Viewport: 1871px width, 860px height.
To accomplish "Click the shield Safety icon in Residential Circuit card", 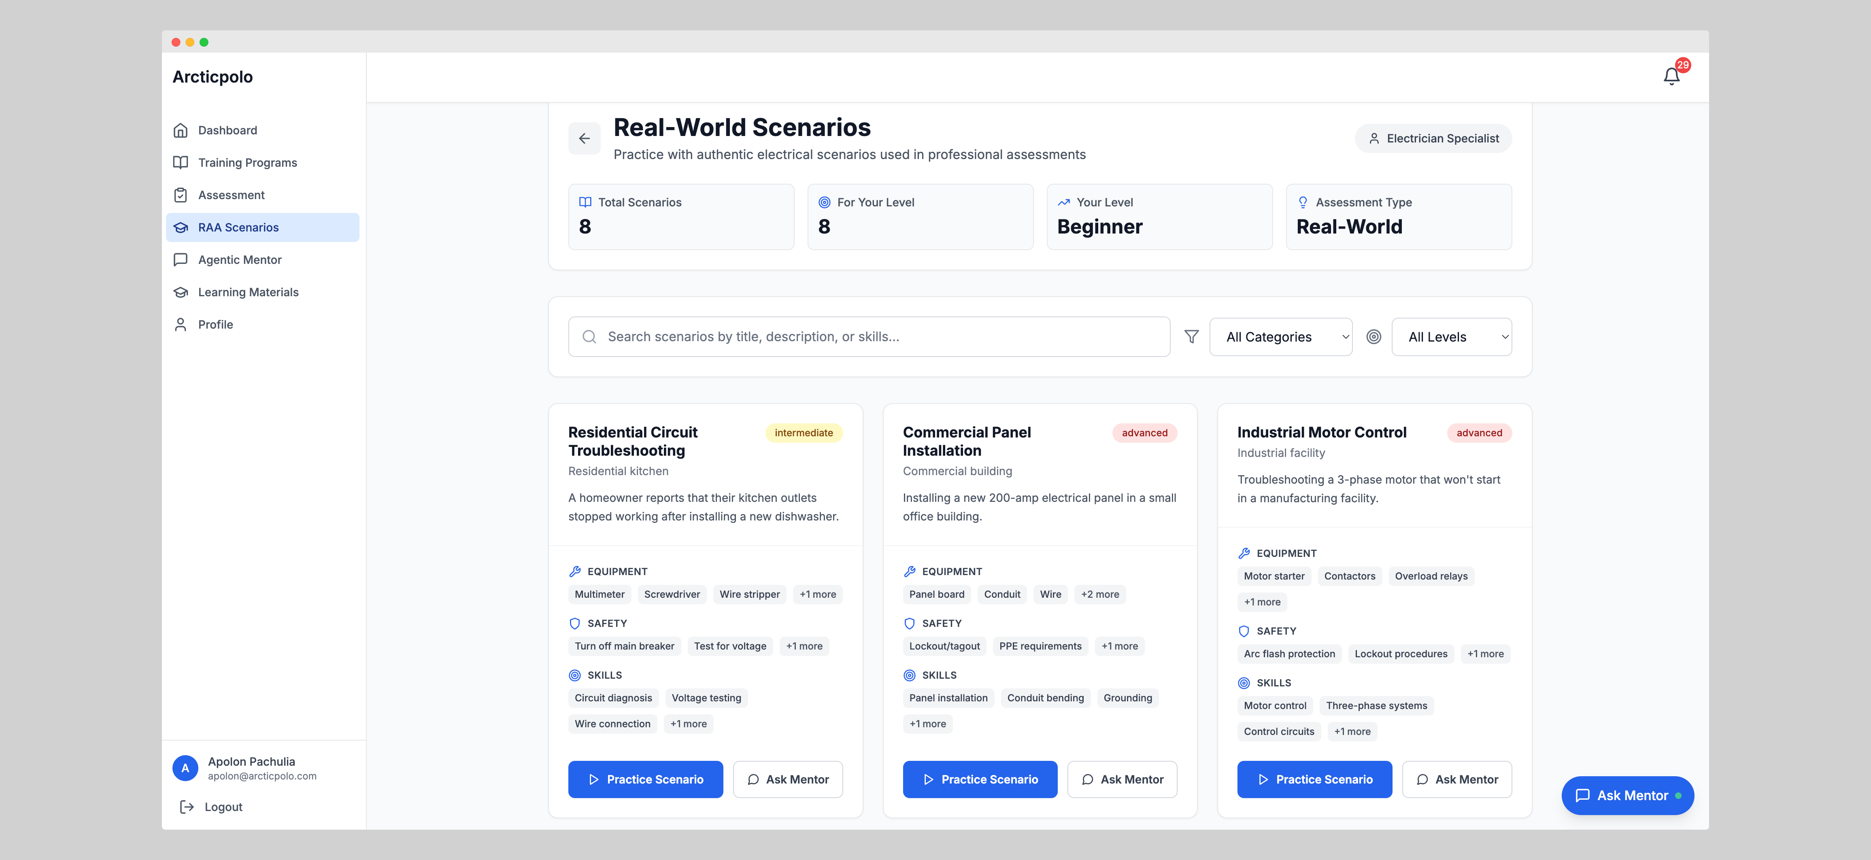I will click(x=574, y=623).
